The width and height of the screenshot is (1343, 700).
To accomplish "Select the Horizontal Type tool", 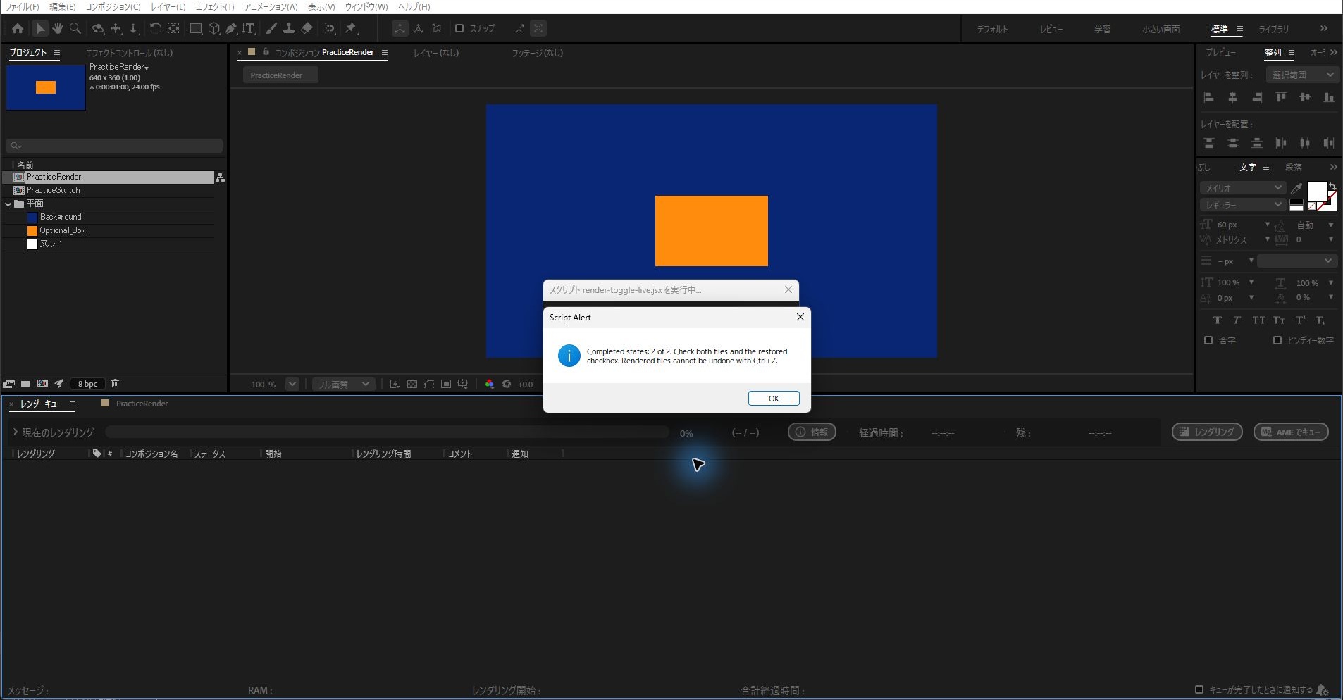I will (249, 29).
